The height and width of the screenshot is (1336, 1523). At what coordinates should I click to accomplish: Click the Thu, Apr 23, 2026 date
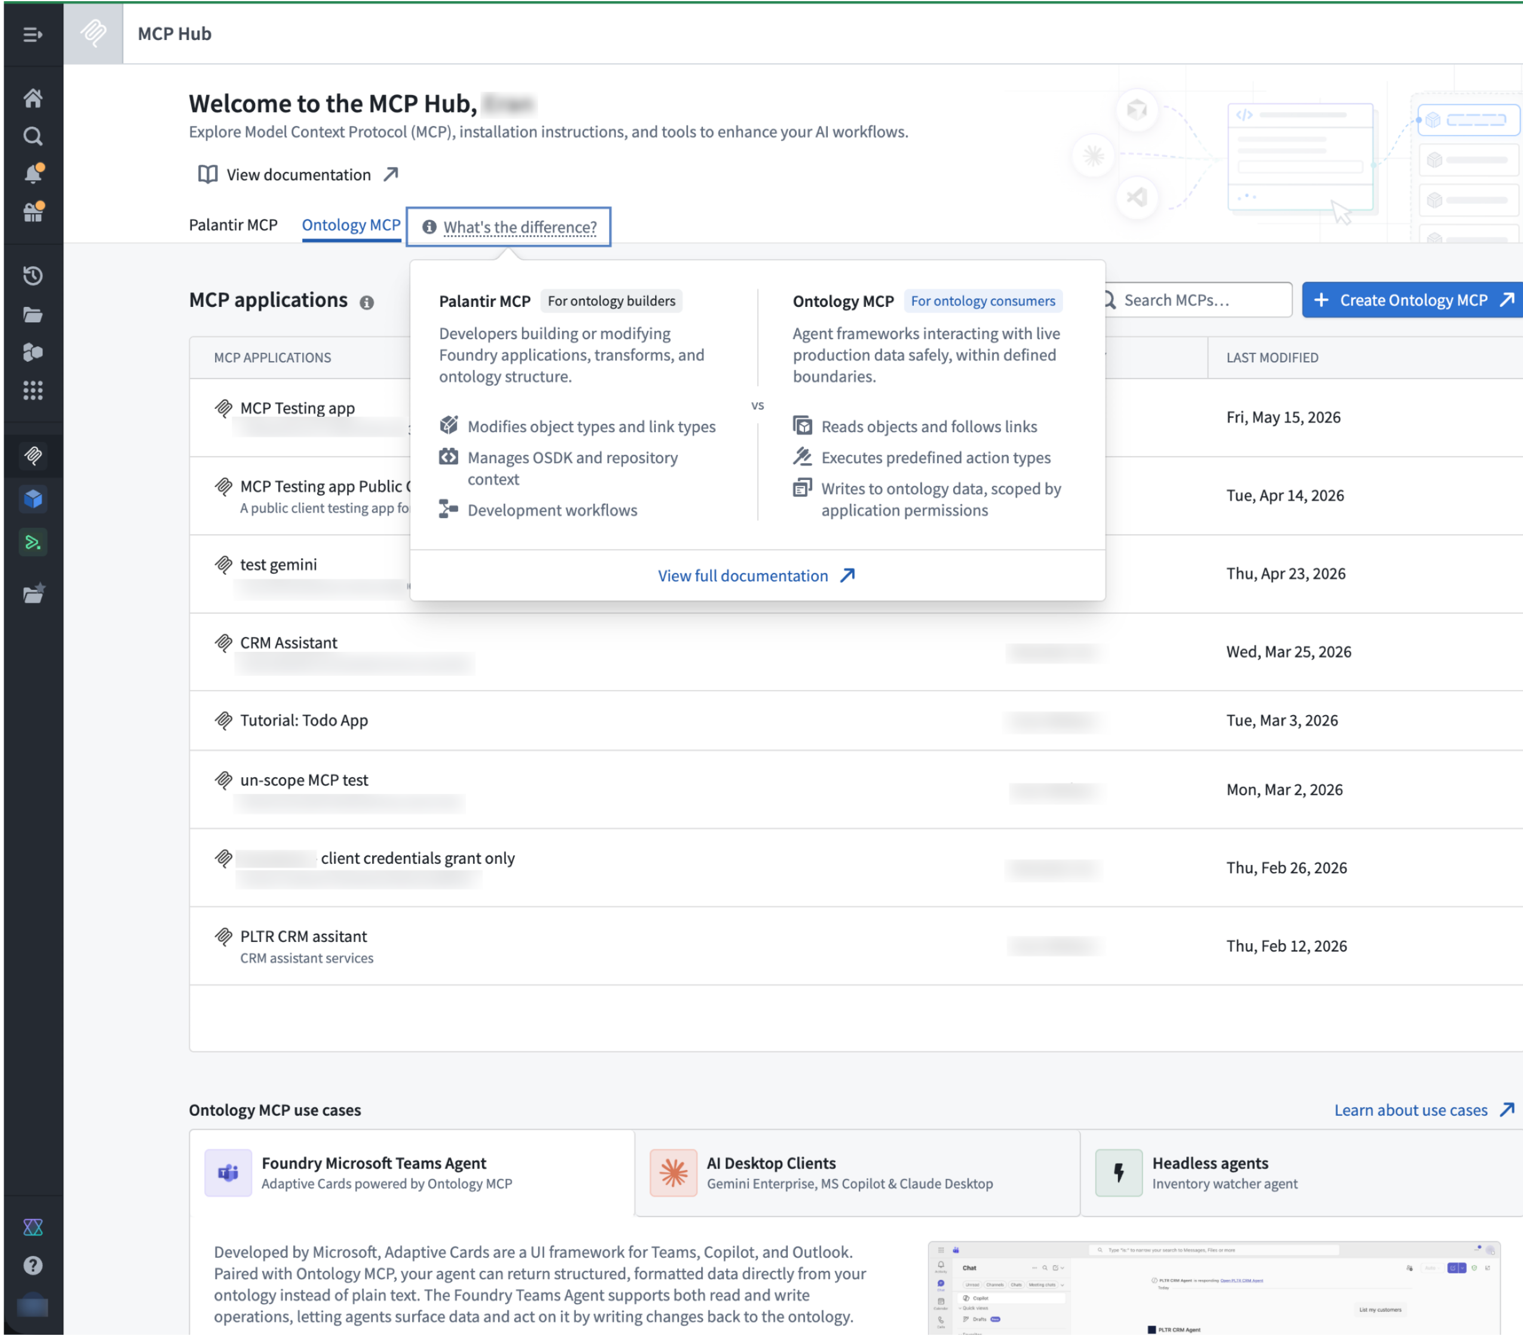(1286, 574)
